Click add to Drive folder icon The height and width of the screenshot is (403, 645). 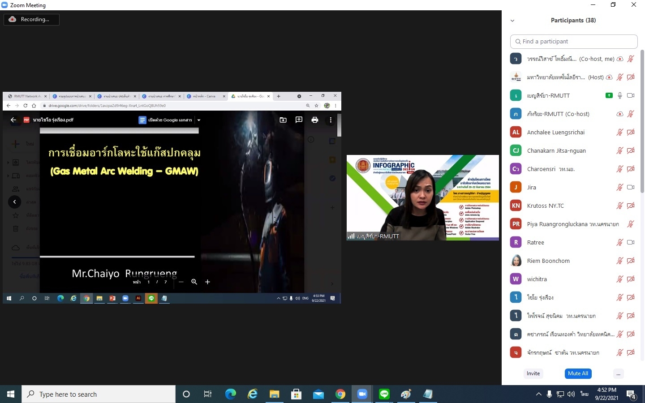283,120
